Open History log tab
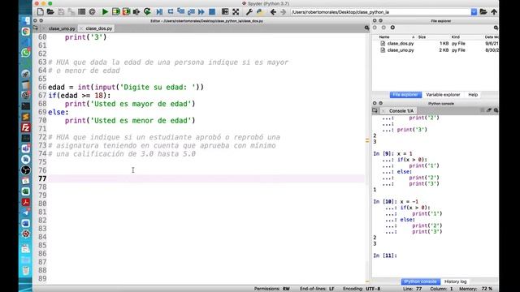 [455, 281]
